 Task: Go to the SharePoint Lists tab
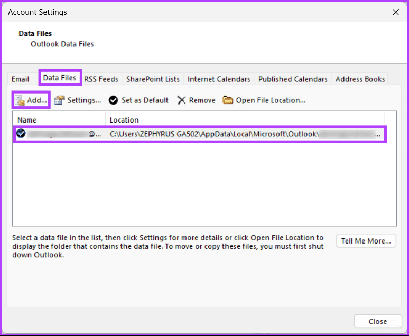tap(153, 79)
